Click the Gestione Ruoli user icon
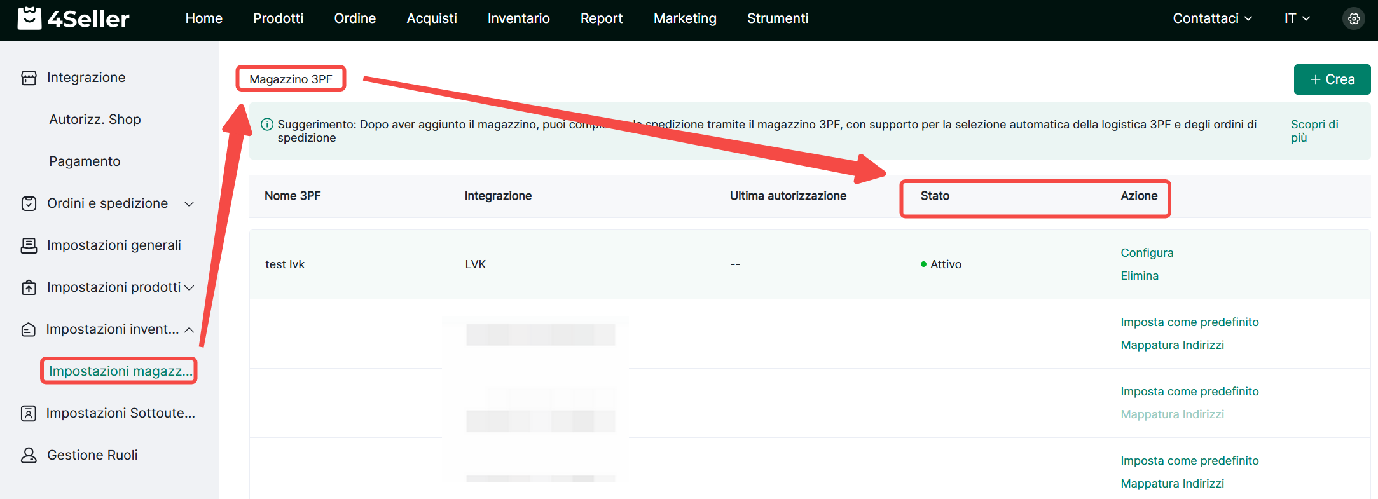This screenshot has height=499, width=1378. [29, 455]
